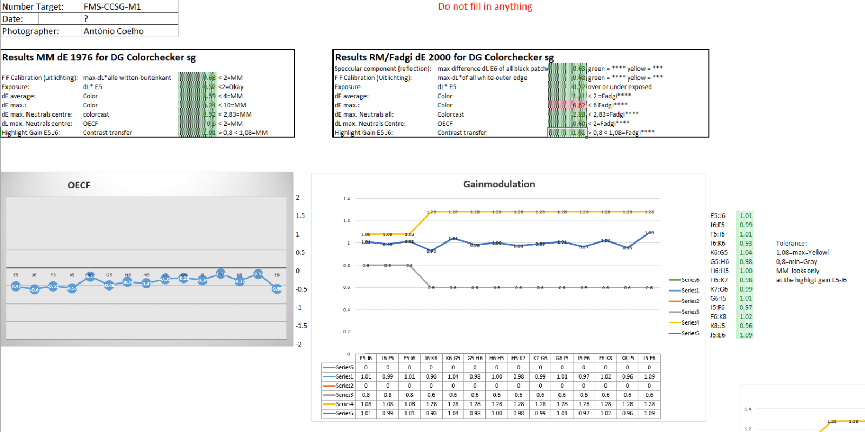Click the red "Do not fill in anything" text
The height and width of the screenshot is (432, 865).
485,6
